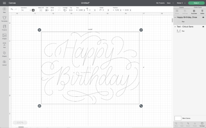Click the Contour tool icon
This screenshot has width=206, height=128.
click(x=202, y=124)
